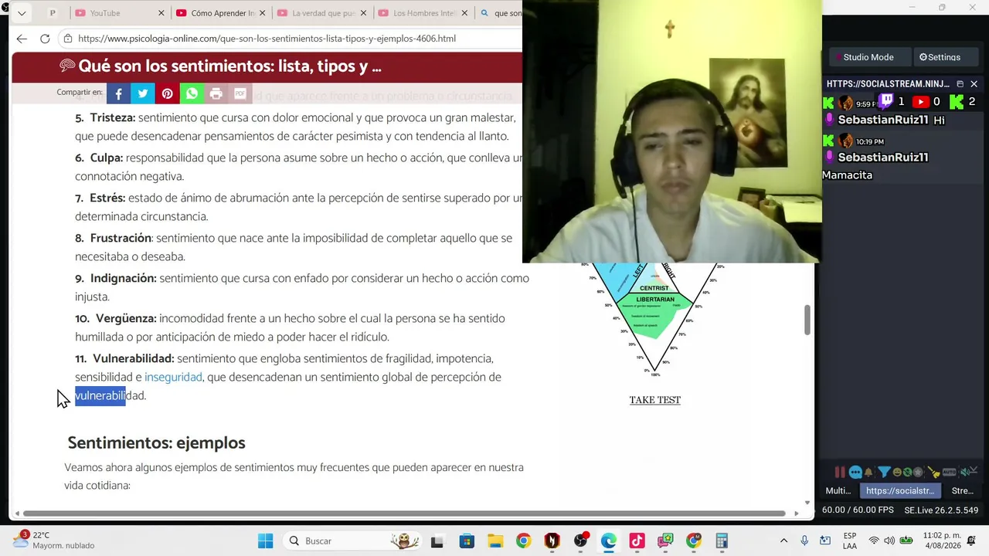Open Google Chrome from the taskbar
Viewport: 989px width, 556px height.
click(x=523, y=541)
